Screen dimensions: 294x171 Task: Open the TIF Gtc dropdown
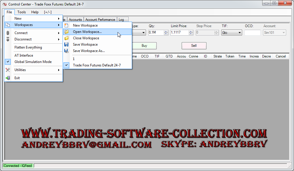(231, 33)
